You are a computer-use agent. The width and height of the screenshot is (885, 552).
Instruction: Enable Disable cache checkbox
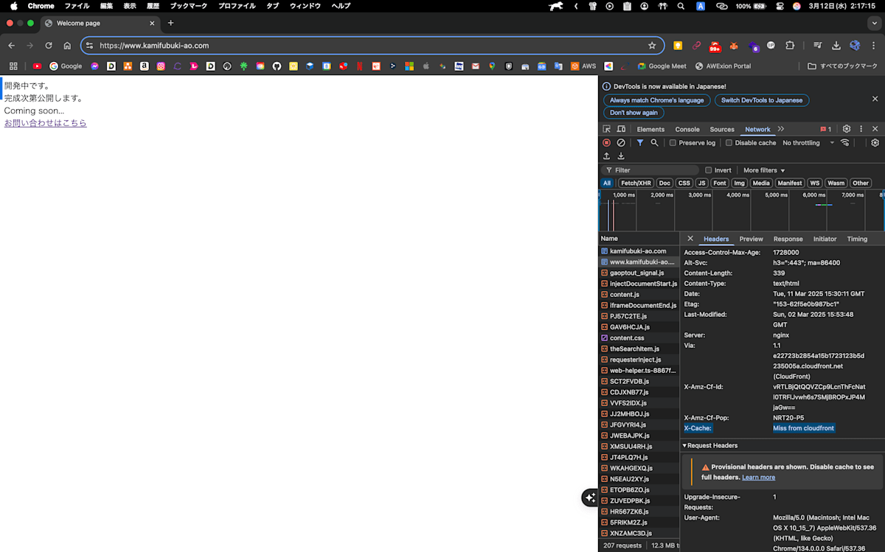pyautogui.click(x=729, y=143)
